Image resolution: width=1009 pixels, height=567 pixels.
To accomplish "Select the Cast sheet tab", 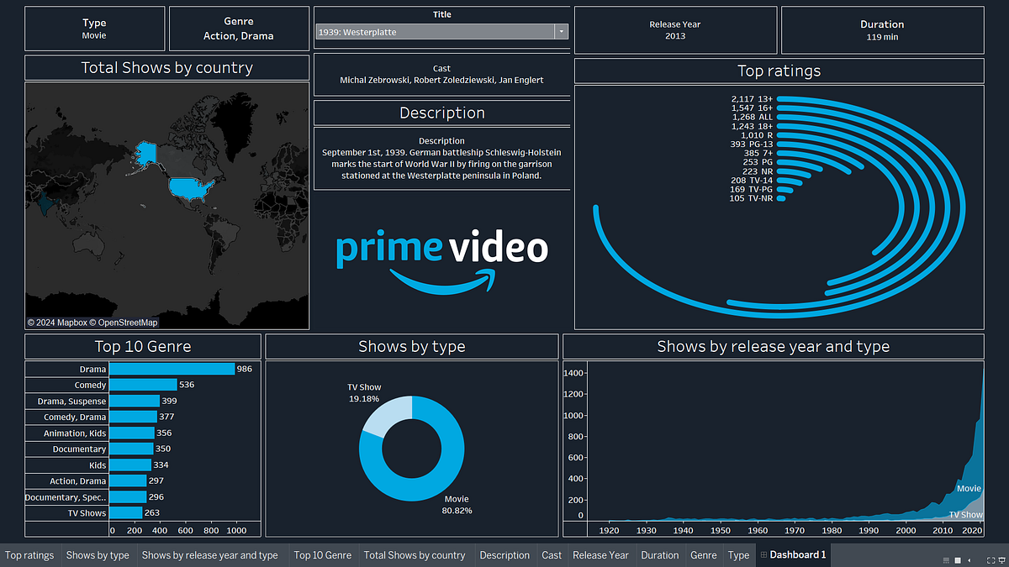I will pyautogui.click(x=552, y=555).
